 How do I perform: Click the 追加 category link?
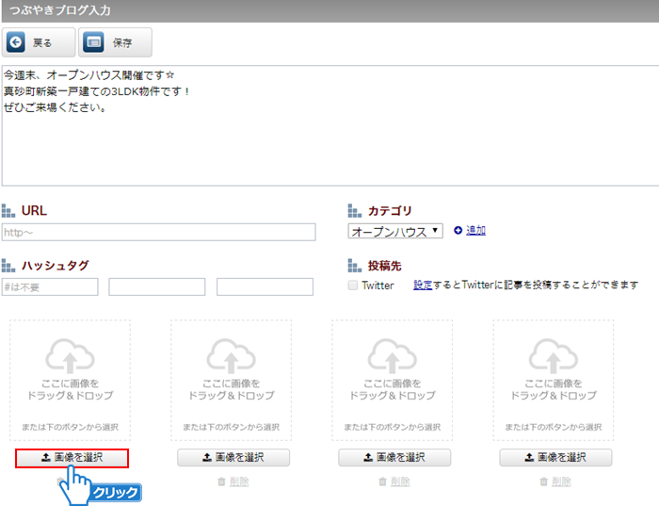475,231
